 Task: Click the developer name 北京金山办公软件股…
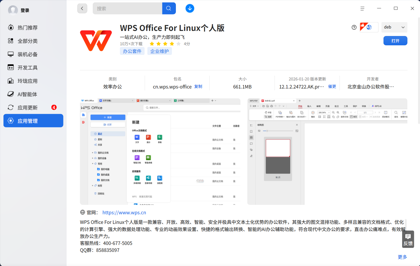370,87
